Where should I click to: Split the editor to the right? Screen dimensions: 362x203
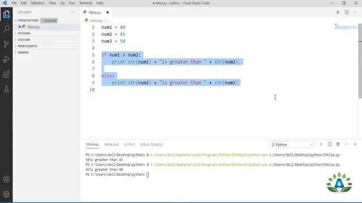click(x=347, y=12)
